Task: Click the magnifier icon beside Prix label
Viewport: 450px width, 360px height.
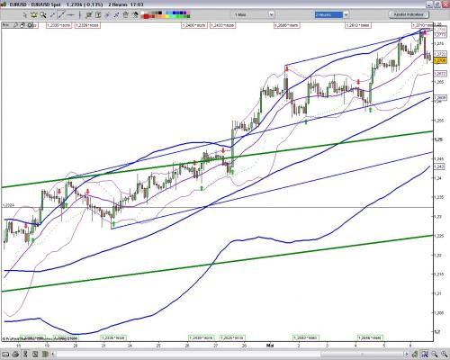Action: (x=15, y=25)
